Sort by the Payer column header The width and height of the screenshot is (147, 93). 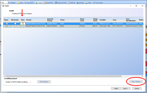pos(70,20)
